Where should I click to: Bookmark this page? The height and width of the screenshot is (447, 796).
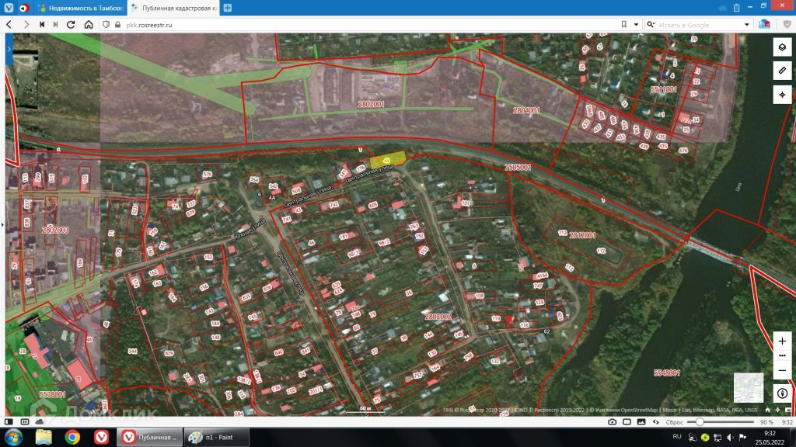pos(624,24)
